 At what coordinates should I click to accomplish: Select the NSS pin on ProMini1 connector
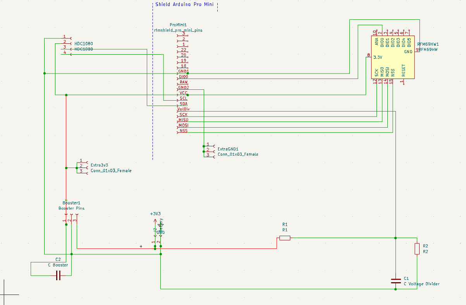click(x=183, y=131)
